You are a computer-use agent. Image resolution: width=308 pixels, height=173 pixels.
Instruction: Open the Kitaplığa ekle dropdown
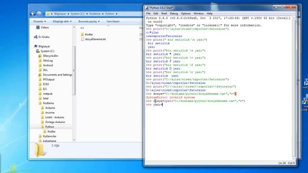coord(62,21)
